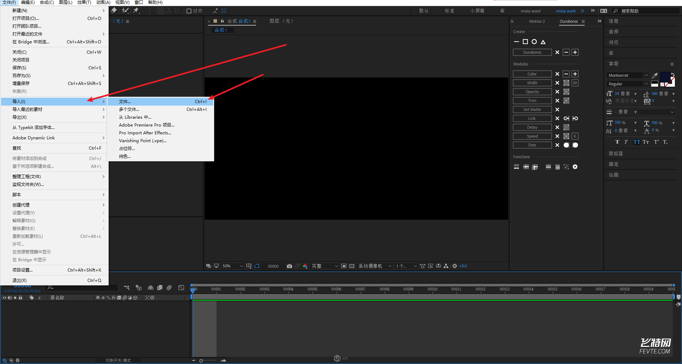The height and width of the screenshot is (364, 682).
Task: Open the 1个 view layout dropdown
Action: pos(406,266)
